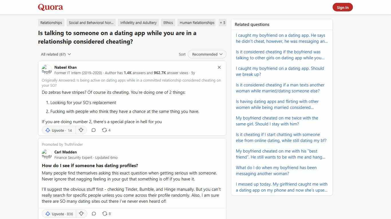Downvote the TruthFinder promoted answer
The width and height of the screenshot is (391, 219).
coord(81,214)
